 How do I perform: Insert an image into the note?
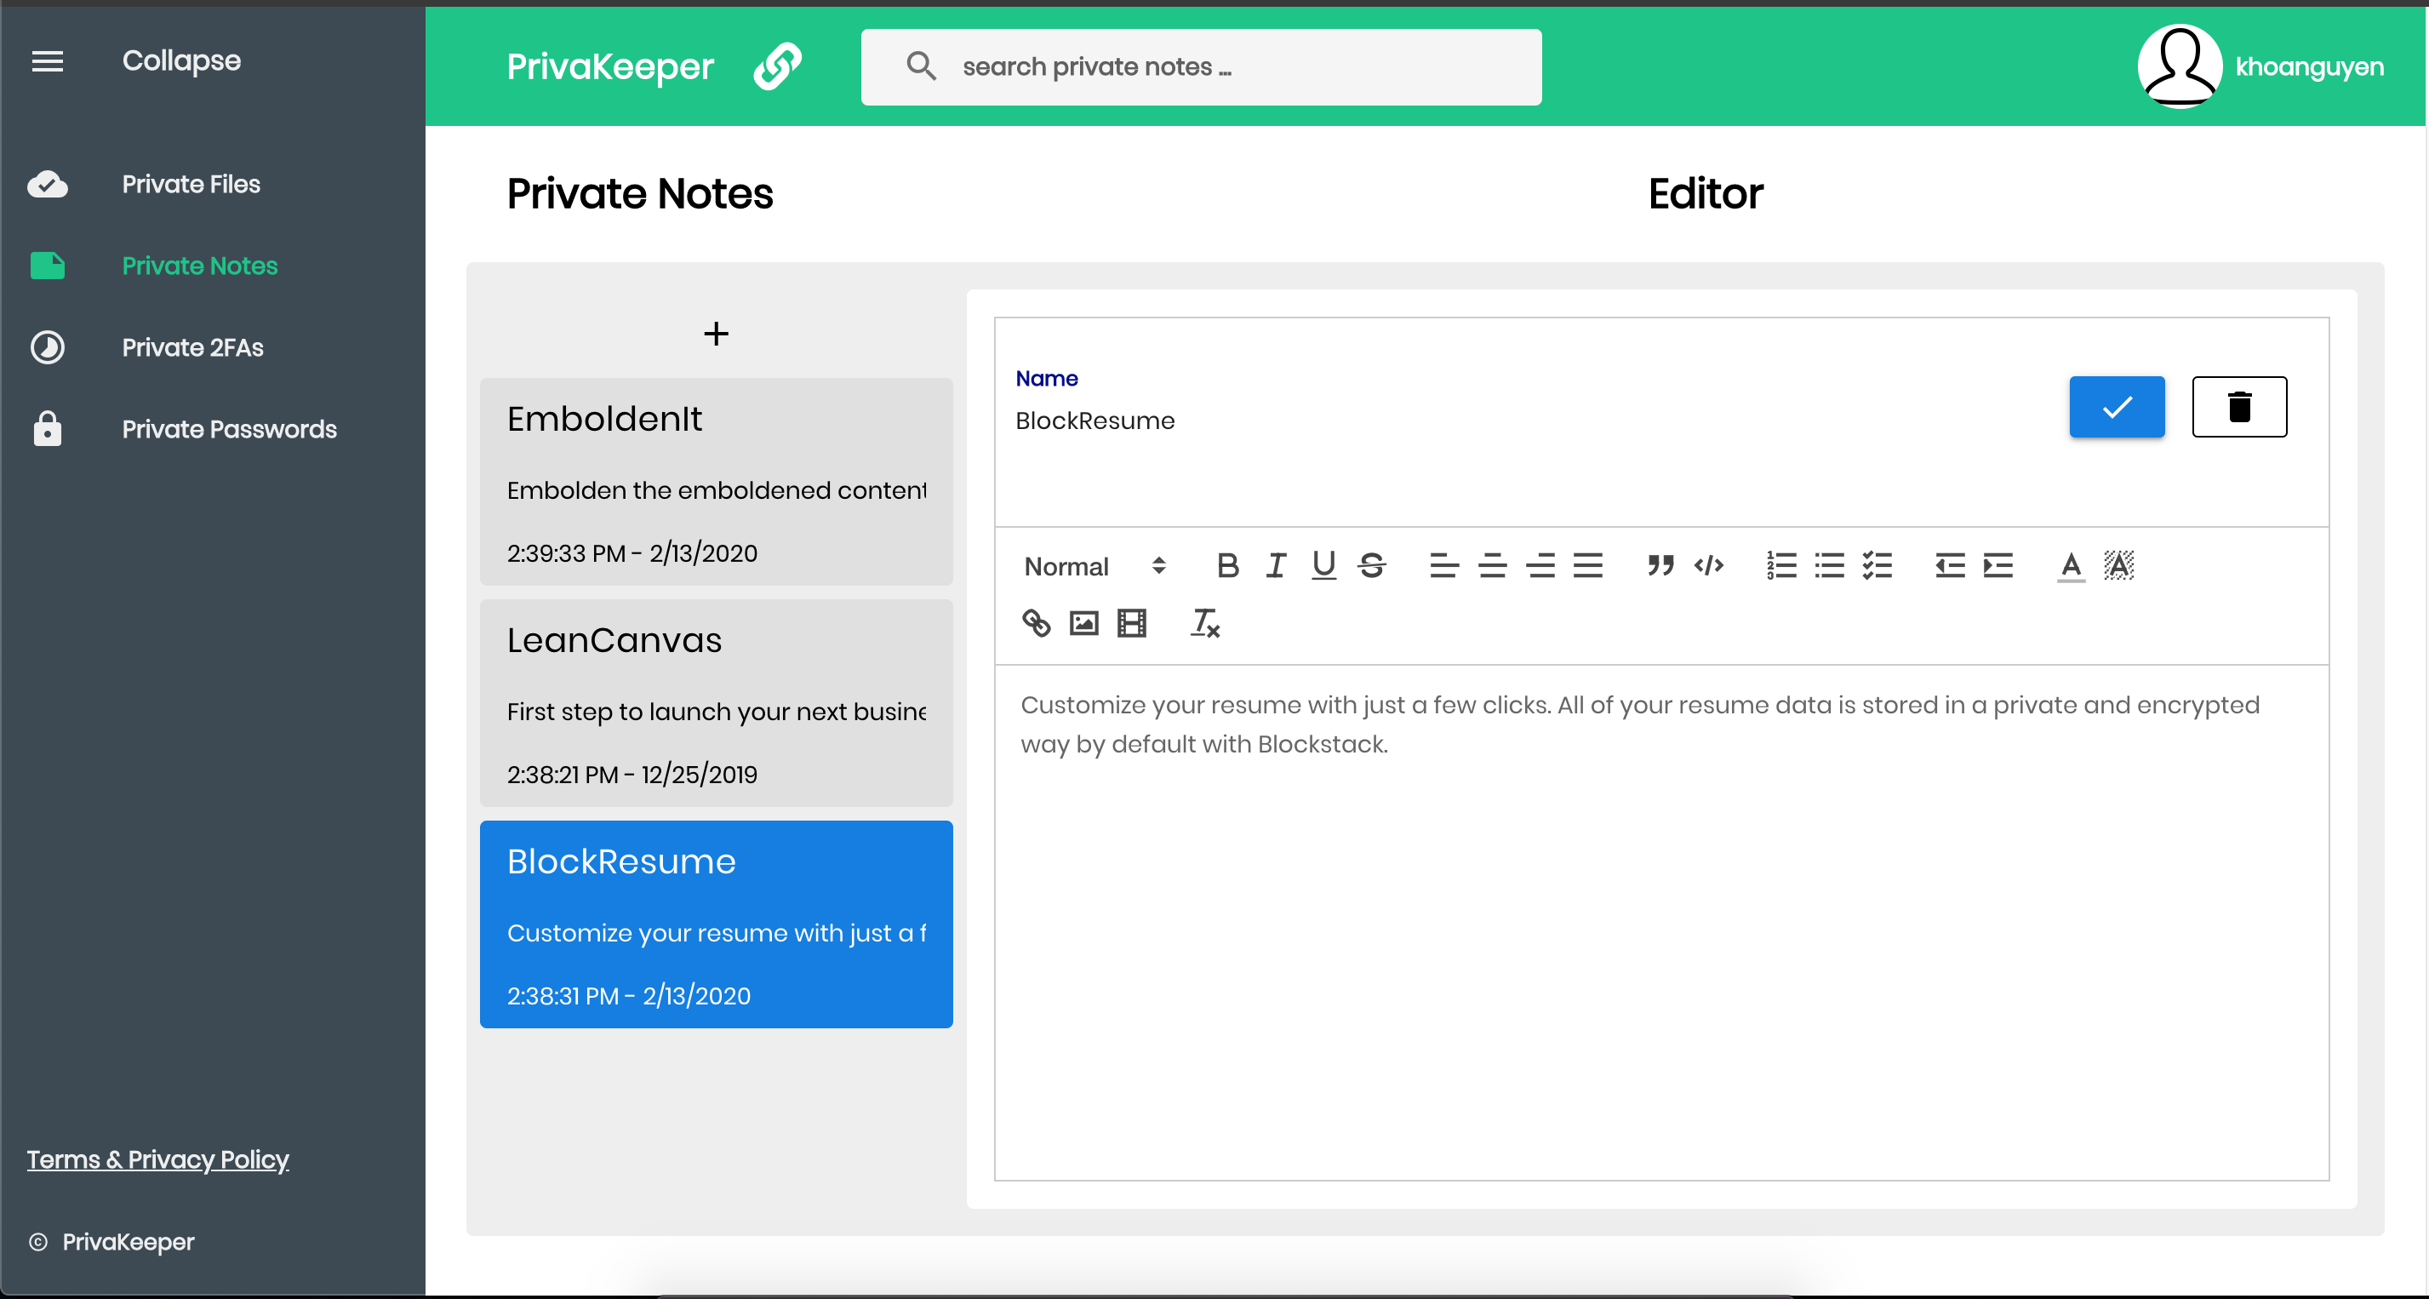pyautogui.click(x=1083, y=624)
